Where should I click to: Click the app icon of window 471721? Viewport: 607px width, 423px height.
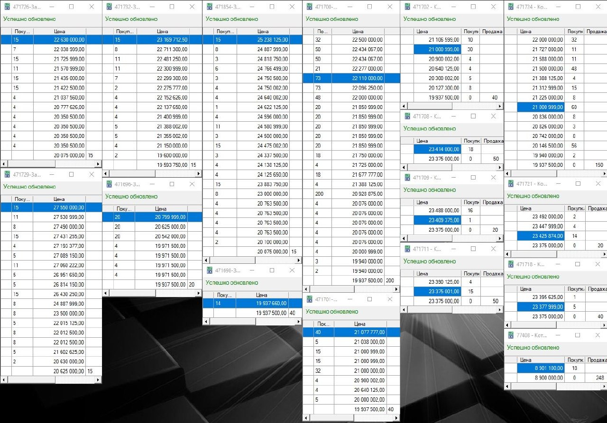tap(510, 183)
